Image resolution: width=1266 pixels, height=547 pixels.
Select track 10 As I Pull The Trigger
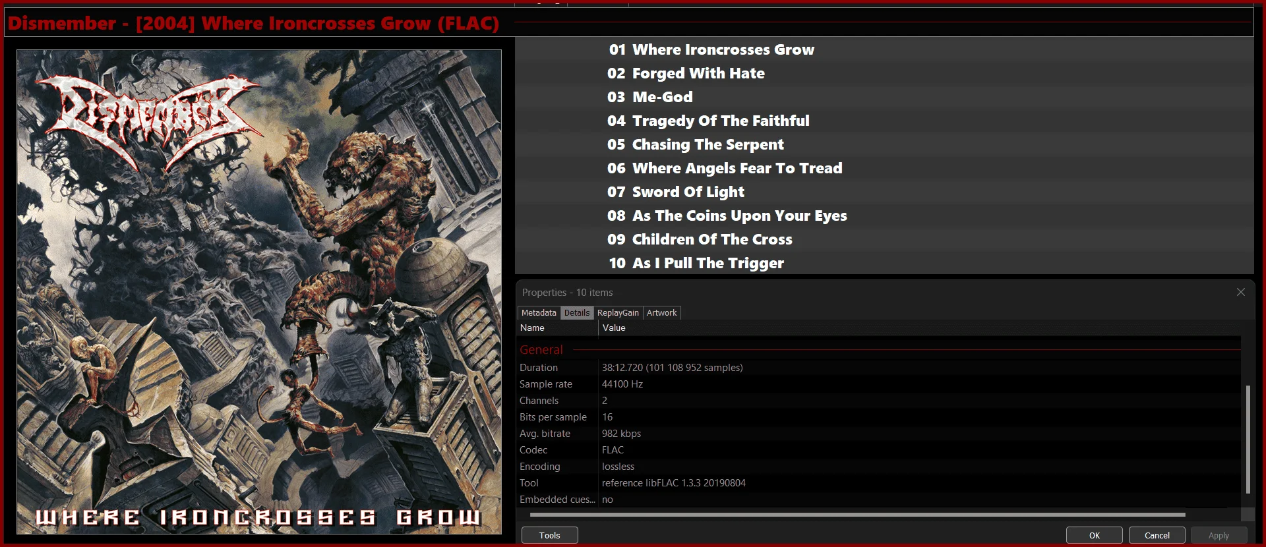point(884,263)
